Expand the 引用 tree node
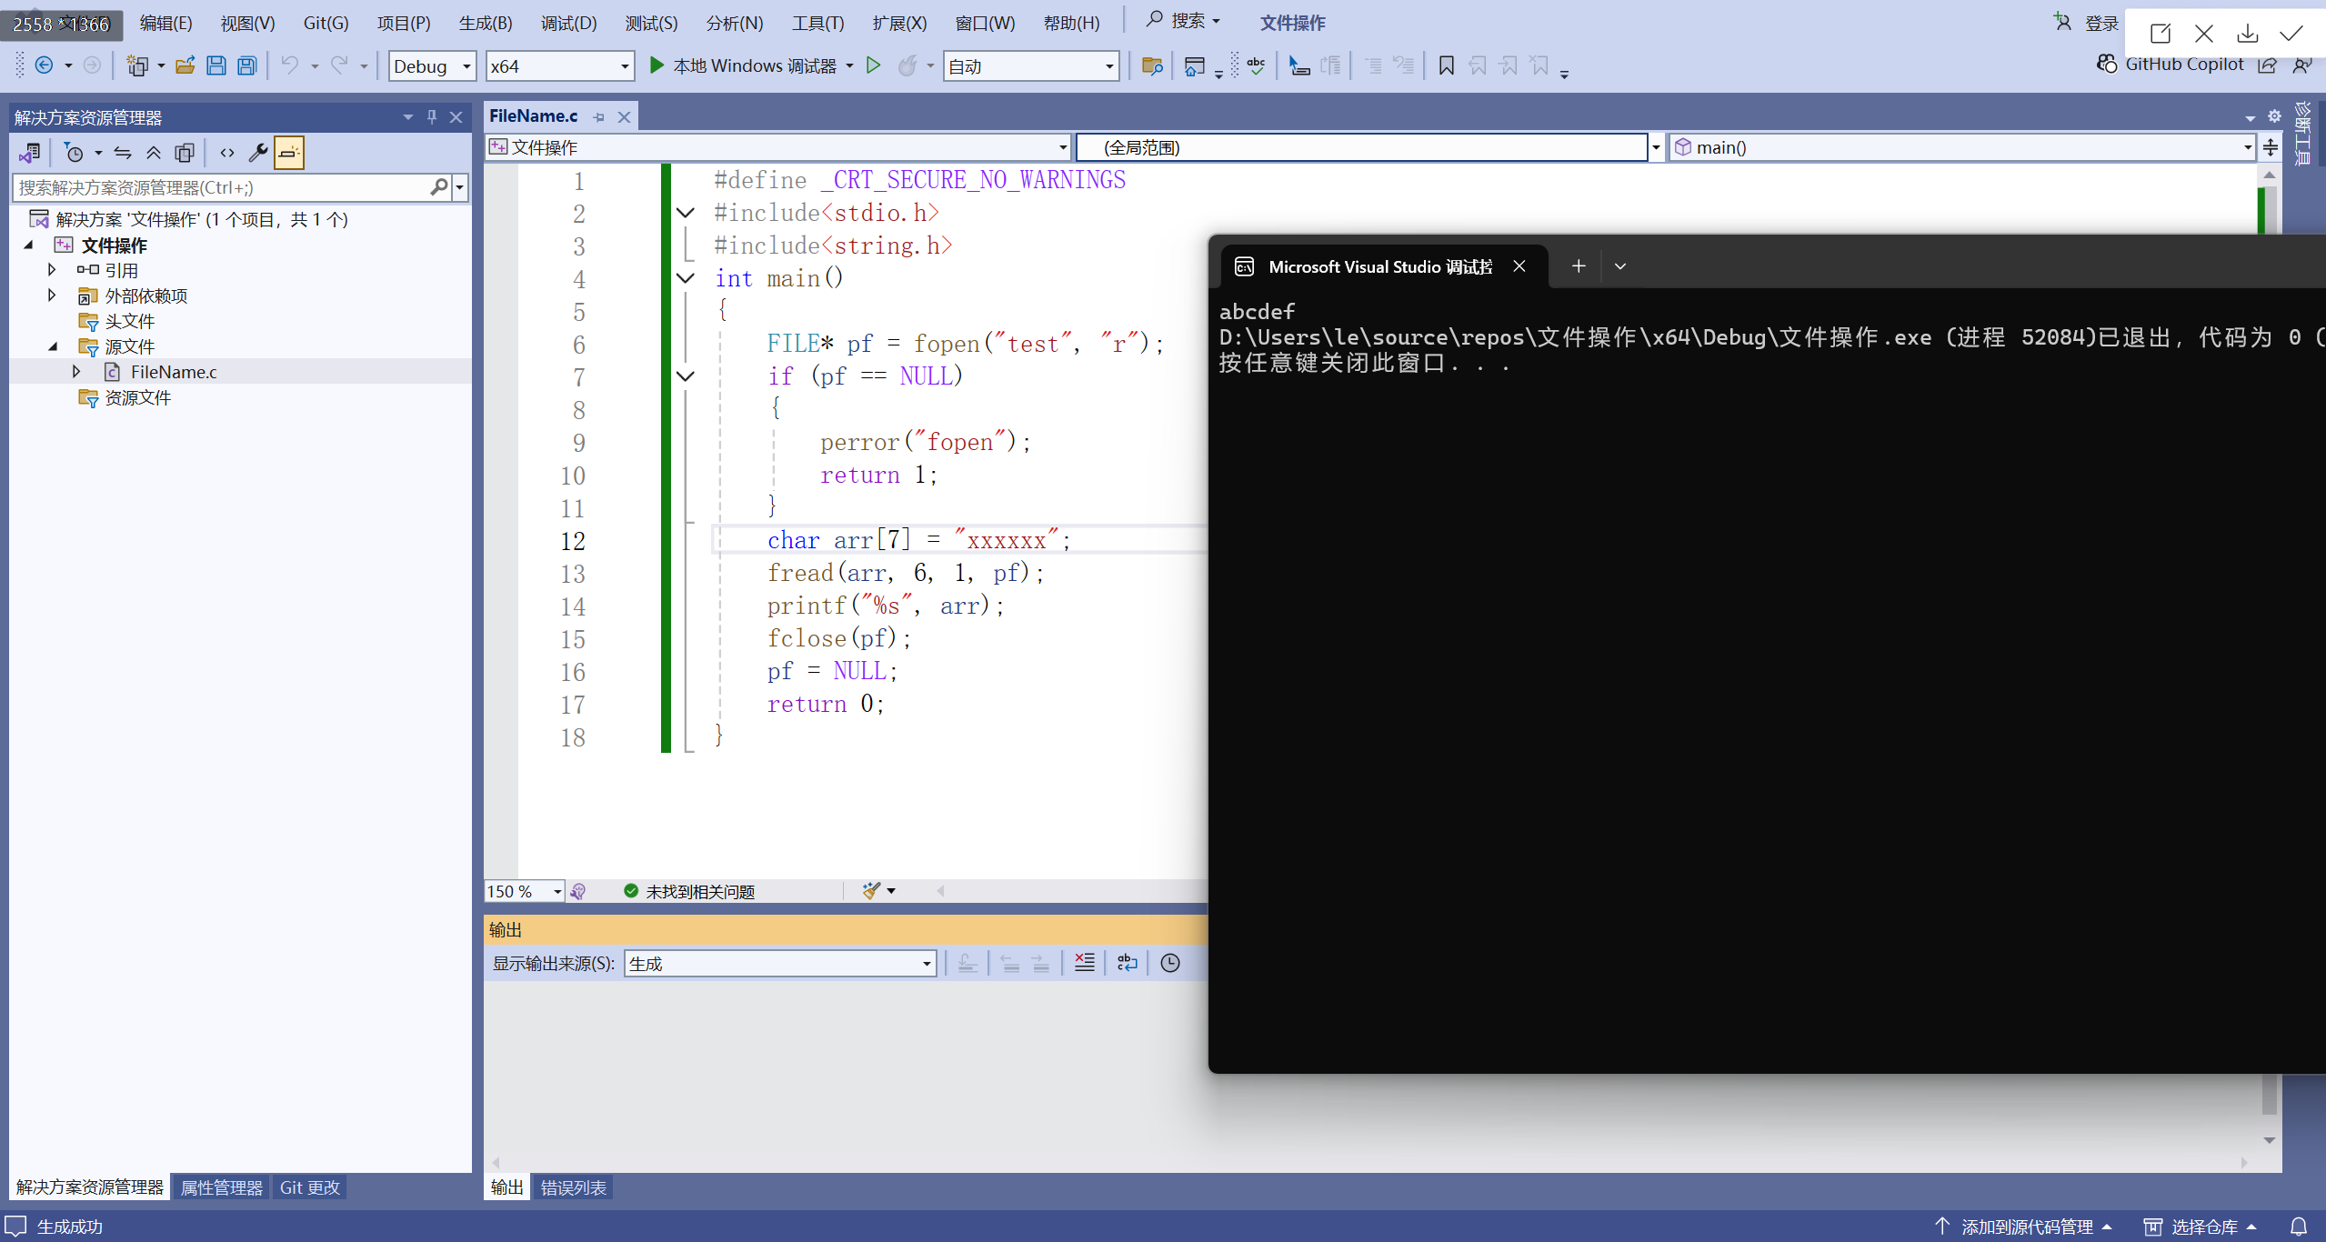The height and width of the screenshot is (1242, 2326). point(52,270)
